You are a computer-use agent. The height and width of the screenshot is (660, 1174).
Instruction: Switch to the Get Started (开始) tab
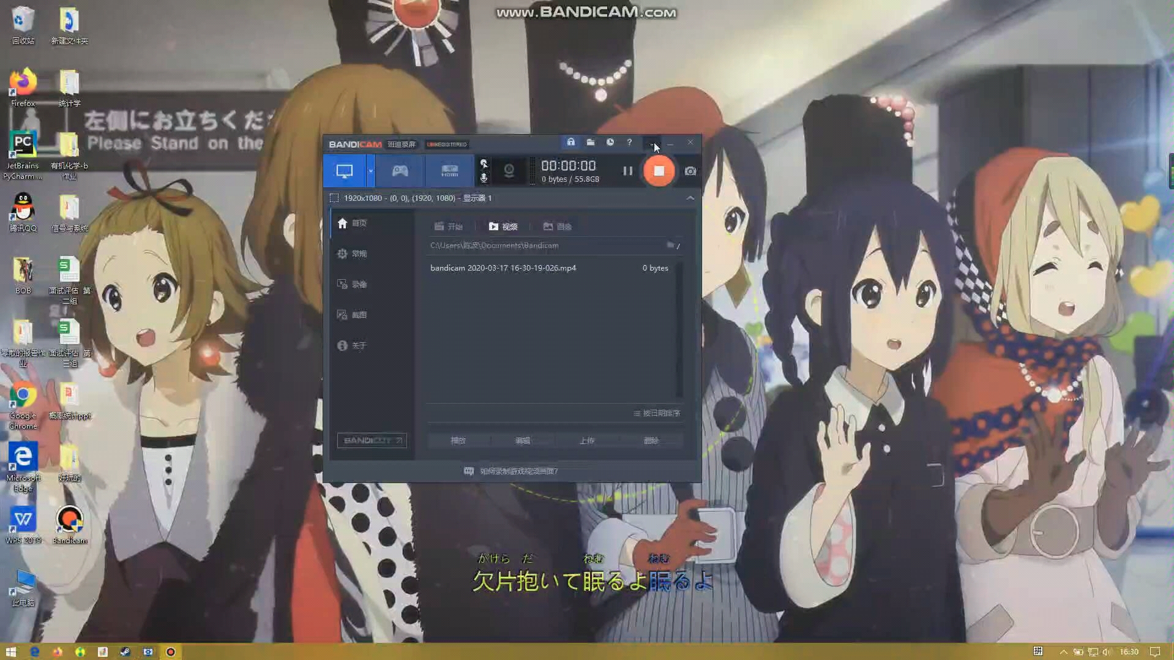click(449, 227)
